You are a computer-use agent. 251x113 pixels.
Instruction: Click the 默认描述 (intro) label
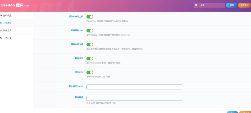pos(76,86)
